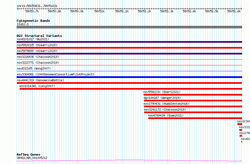Select the esv1014341 (Levy2007) label
The width and height of the screenshot is (250, 164).
[37, 86]
